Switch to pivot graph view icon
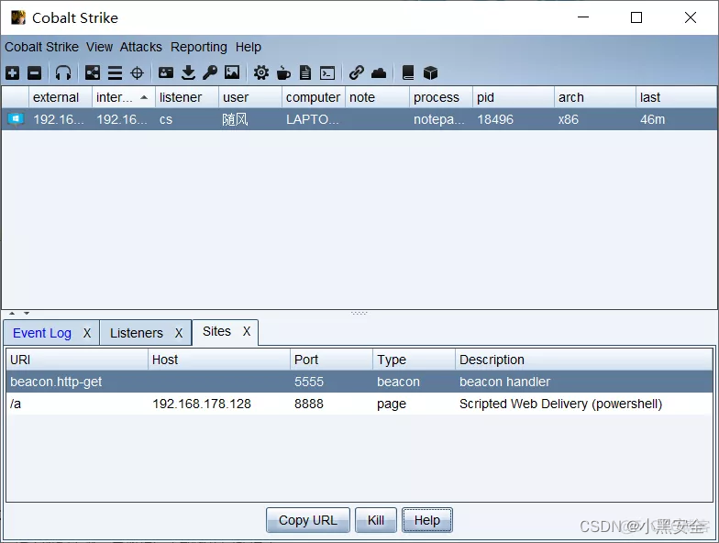Viewport: 719px width, 543px height. pos(93,73)
